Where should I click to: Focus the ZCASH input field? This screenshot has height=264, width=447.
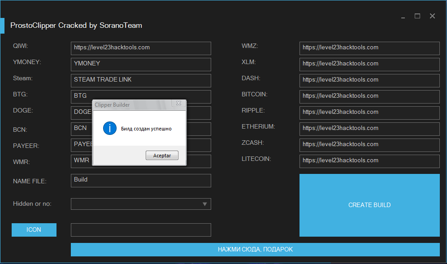369,145
